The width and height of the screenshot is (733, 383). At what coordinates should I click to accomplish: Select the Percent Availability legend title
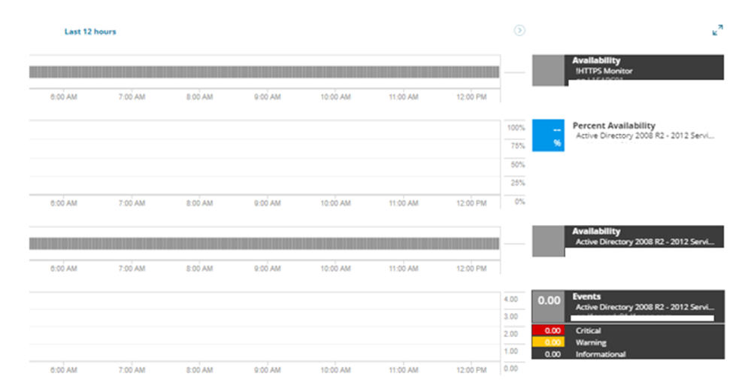613,126
